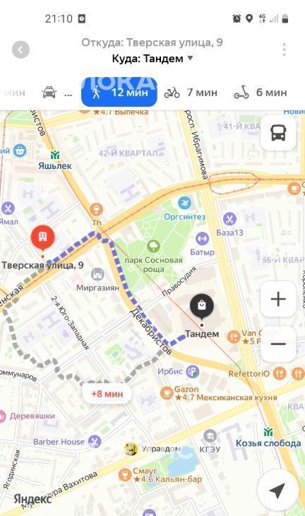Choose the alternative +8 мин route
This screenshot has width=305, height=516.
point(107,394)
